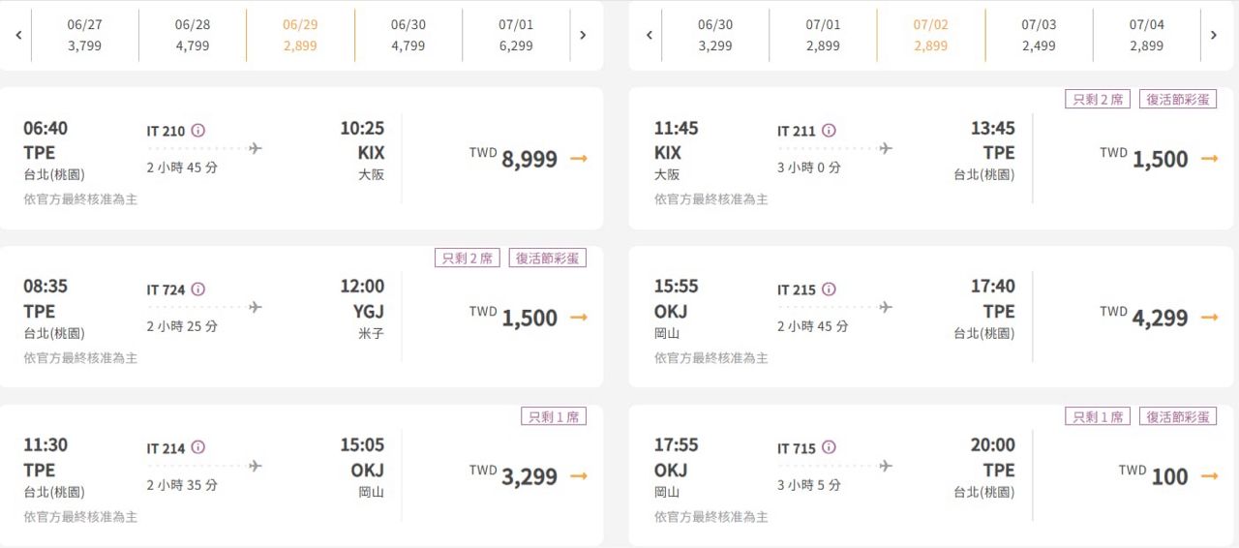The width and height of the screenshot is (1239, 548).
Task: Choose the TWD 100 fare arrow
Action: 1209,476
